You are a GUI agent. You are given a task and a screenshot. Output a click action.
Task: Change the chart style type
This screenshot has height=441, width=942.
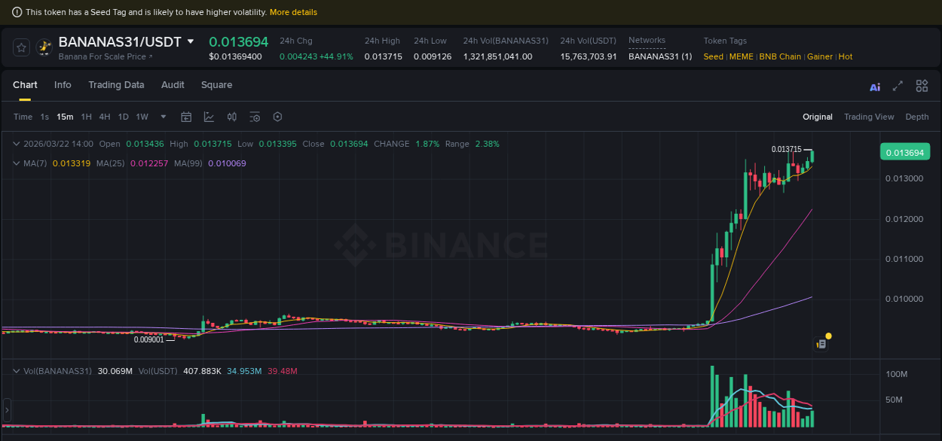(208, 117)
